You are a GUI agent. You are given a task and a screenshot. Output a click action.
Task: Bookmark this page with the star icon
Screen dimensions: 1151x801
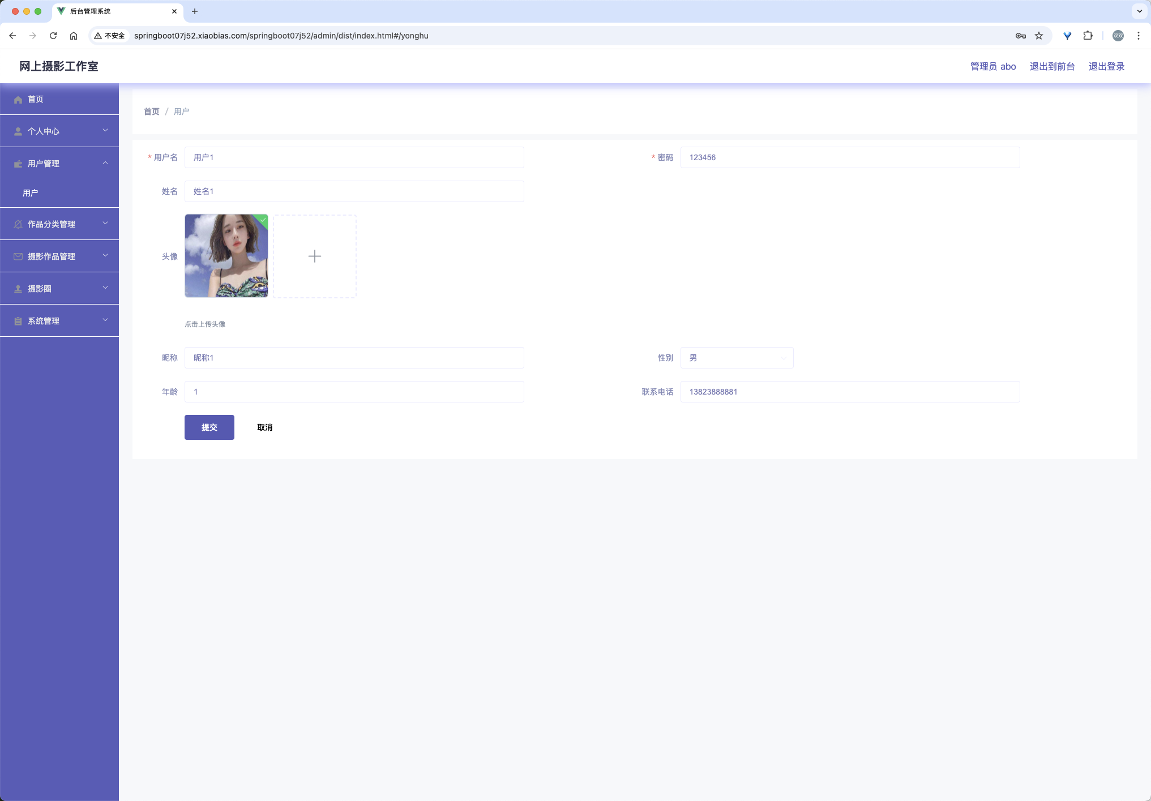(1039, 36)
